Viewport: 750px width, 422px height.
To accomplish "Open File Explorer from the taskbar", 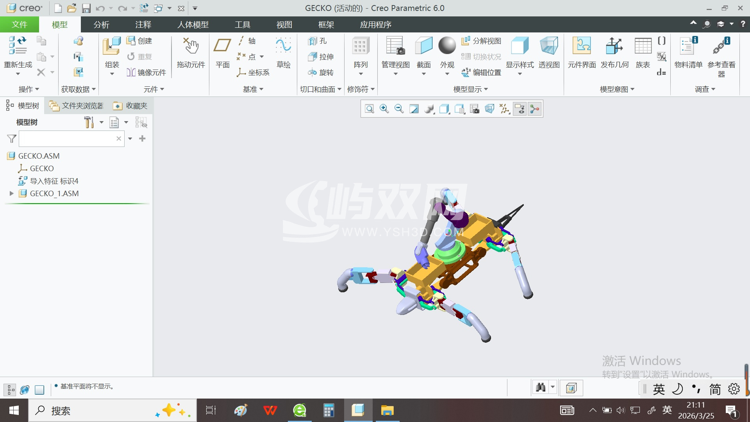I will [x=387, y=410].
